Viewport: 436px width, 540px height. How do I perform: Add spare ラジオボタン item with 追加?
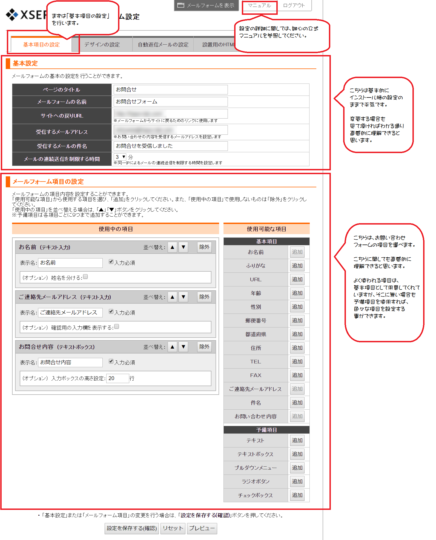(x=297, y=481)
